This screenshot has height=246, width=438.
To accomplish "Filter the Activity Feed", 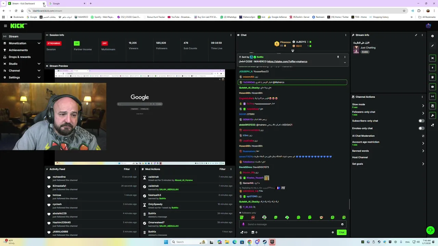I will [x=127, y=169].
